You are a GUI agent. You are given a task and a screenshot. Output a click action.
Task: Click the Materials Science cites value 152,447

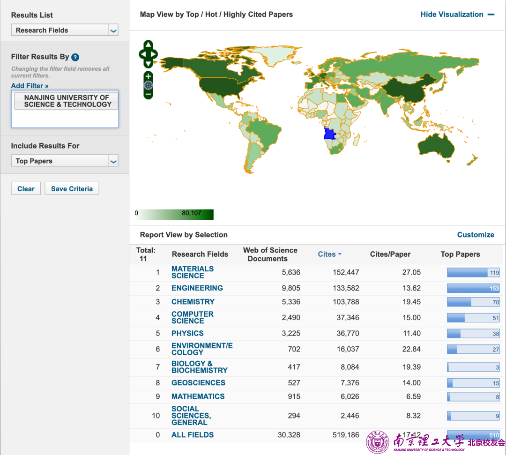[x=346, y=272]
